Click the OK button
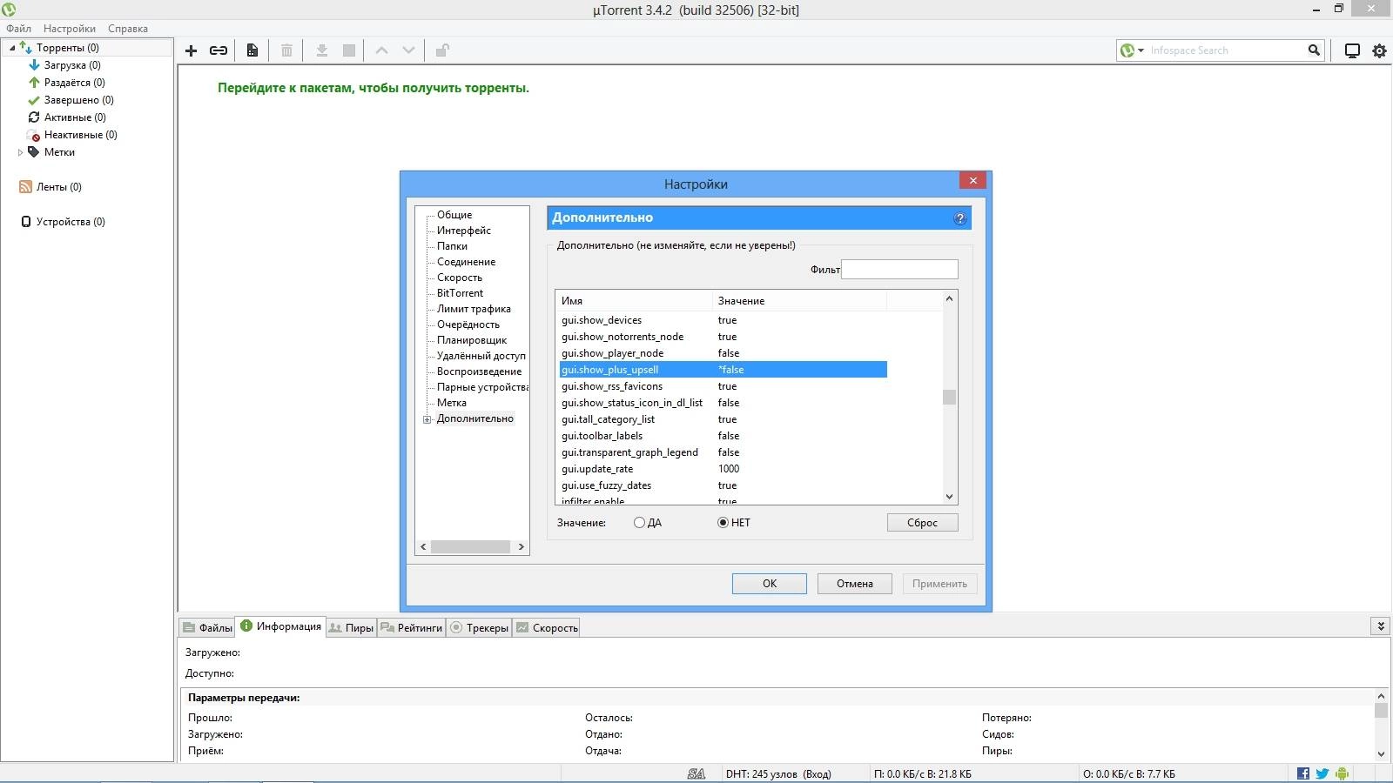Screen dimensions: 1393x783 [x=770, y=584]
